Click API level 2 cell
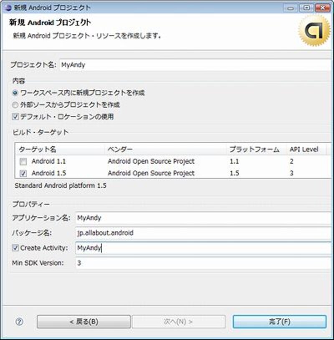Screen dimensions: 334x340 (291, 161)
